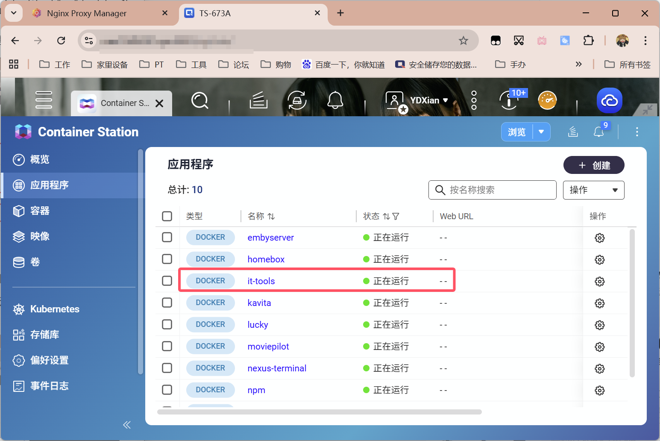Switch to 概览 overview page

40,159
